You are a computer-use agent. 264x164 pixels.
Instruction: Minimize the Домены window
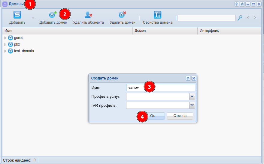click(x=248, y=4)
